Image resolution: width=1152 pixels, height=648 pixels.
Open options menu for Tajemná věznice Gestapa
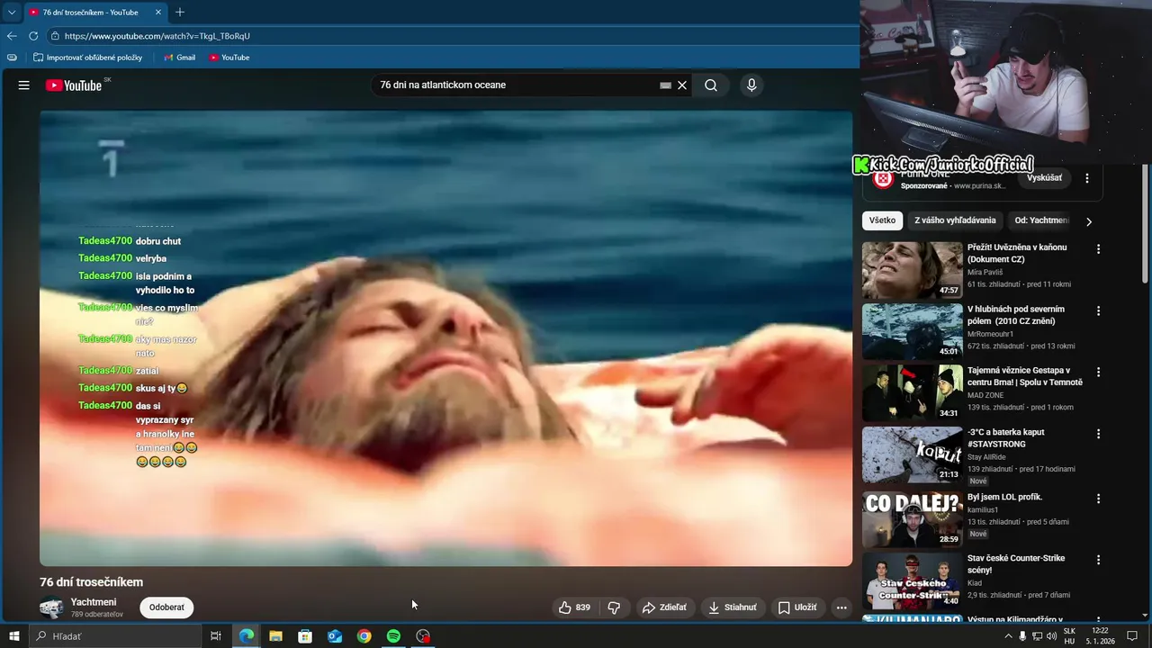[1098, 372]
